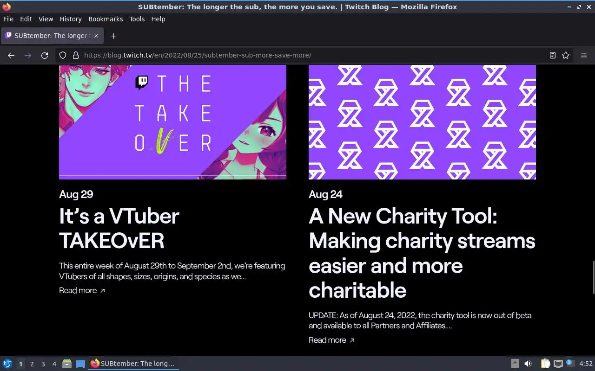Open the network monitor tray icon
This screenshot has width=595, height=371.
tap(558, 364)
